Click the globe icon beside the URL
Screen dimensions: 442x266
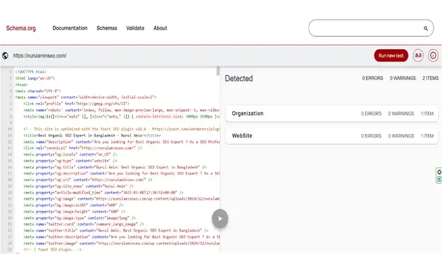click(5, 56)
